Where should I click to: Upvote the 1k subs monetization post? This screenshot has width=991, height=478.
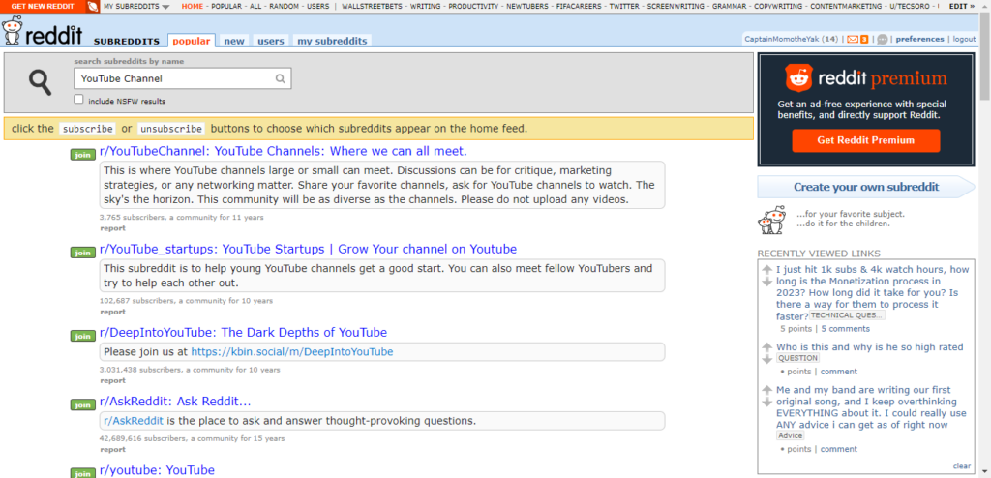pos(766,270)
